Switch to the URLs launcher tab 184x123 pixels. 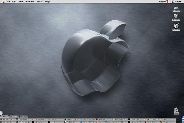(24, 117)
